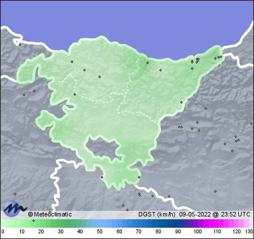Pick the pale pink color at legend value 130
The height and width of the screenshot is (239, 254).
pyautogui.click(x=251, y=223)
